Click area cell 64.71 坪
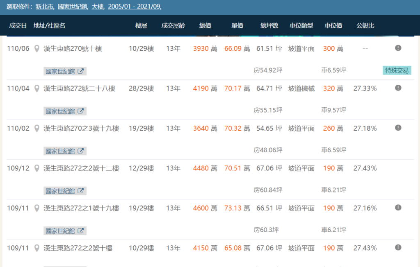Image resolution: width=420 pixels, height=267 pixels. pos(269,88)
